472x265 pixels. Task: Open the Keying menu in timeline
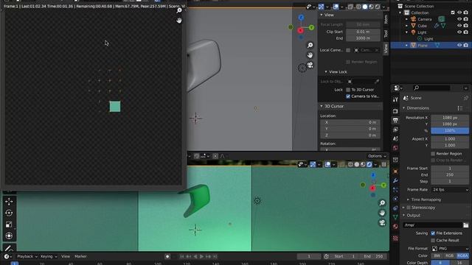coord(49,257)
